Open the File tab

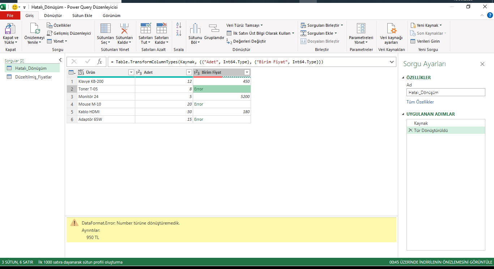point(10,16)
